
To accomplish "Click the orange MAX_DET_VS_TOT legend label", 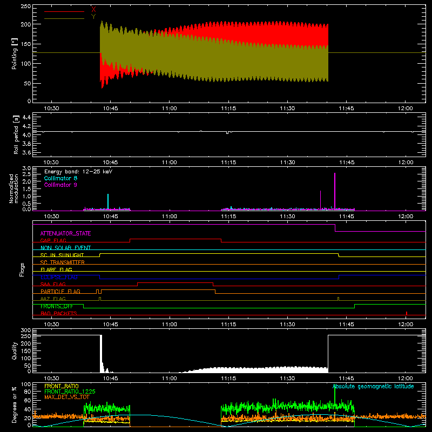I will tap(67, 397).
